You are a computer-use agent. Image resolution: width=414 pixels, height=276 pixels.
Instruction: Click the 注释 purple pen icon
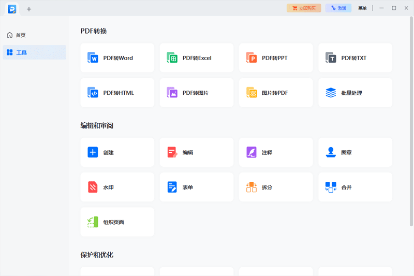252,152
